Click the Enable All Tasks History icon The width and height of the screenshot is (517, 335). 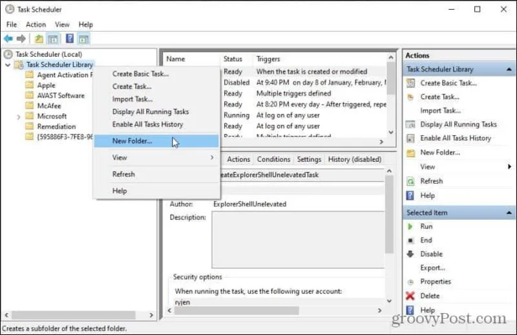point(410,138)
